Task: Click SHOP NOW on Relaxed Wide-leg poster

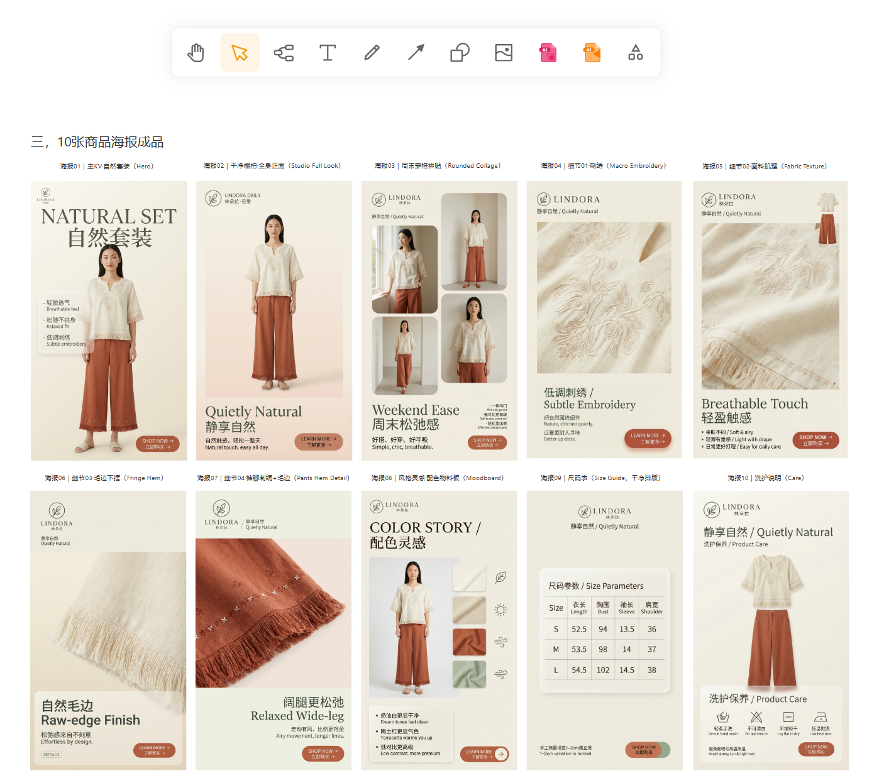Action: tap(323, 753)
